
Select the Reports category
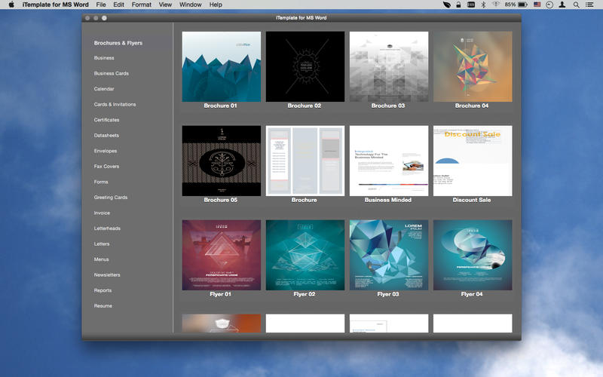click(103, 290)
